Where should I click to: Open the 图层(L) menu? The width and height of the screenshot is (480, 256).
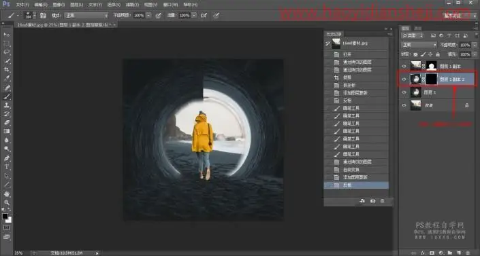coord(76,5)
